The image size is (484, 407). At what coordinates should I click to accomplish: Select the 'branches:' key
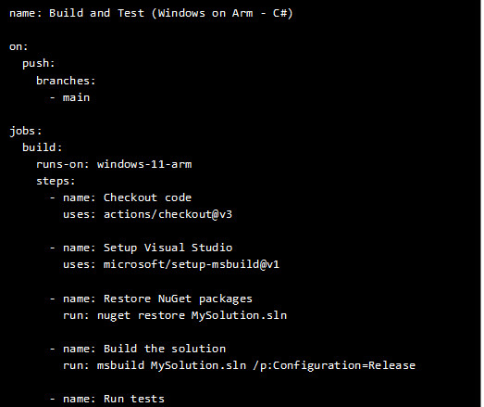tap(66, 81)
